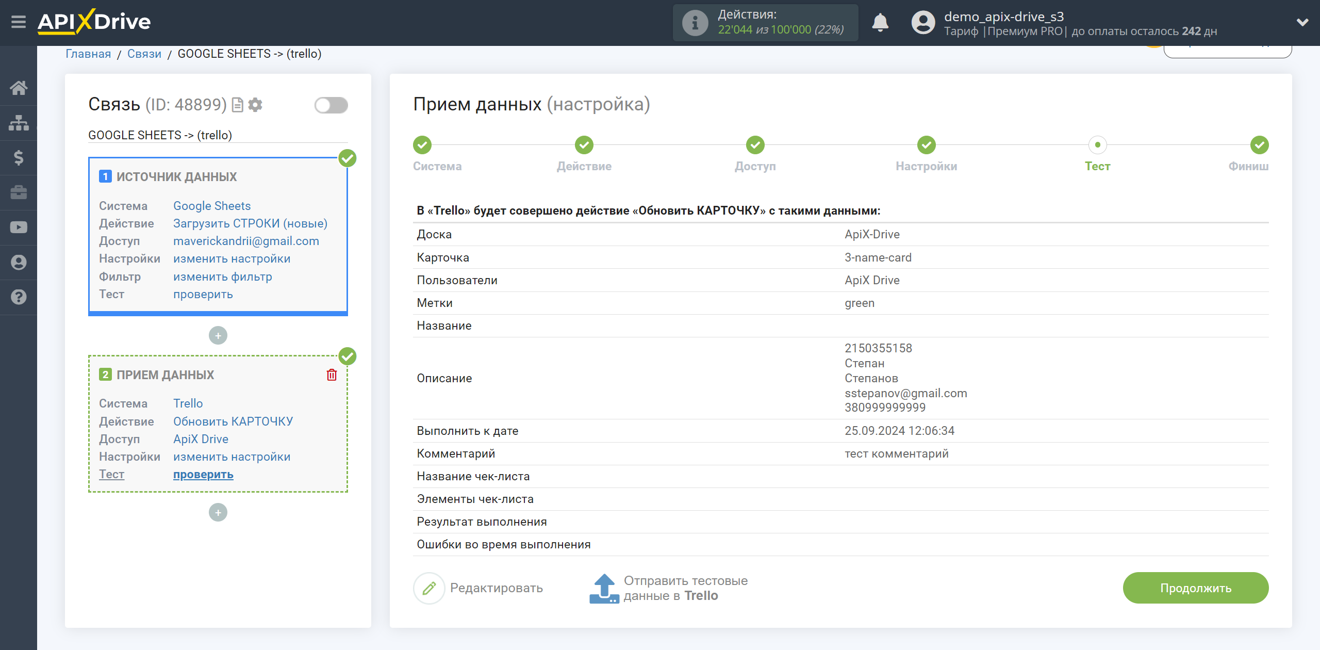
Task: Click the Редактировать pencil button
Action: (x=478, y=588)
